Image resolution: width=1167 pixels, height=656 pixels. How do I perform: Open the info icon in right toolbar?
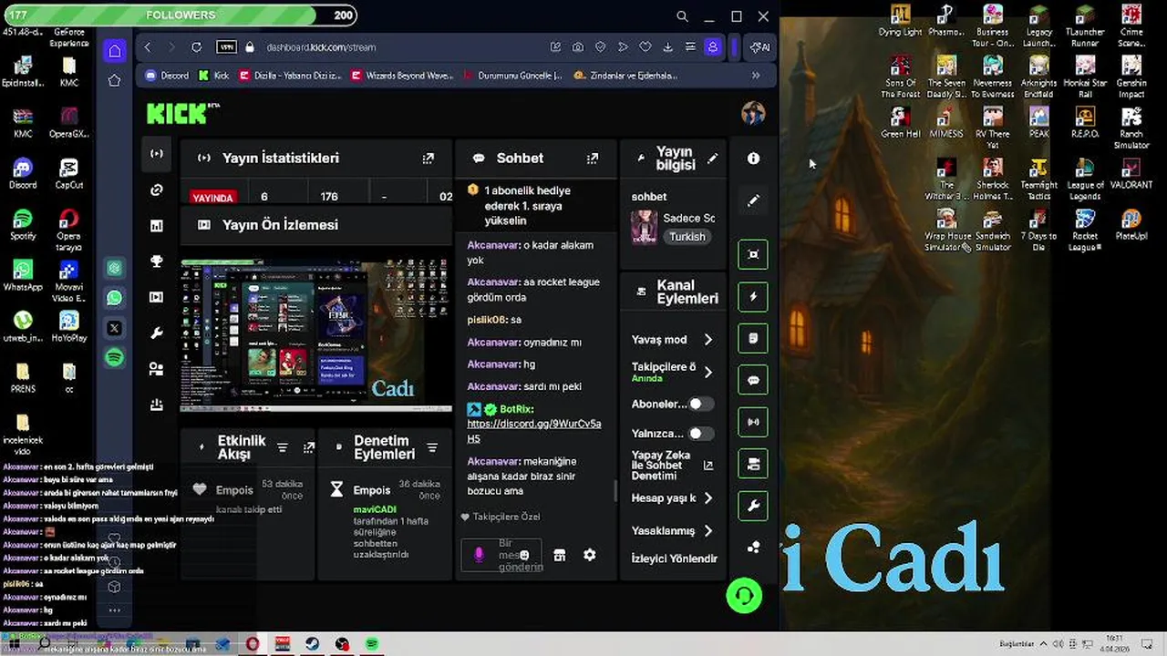[x=753, y=159]
